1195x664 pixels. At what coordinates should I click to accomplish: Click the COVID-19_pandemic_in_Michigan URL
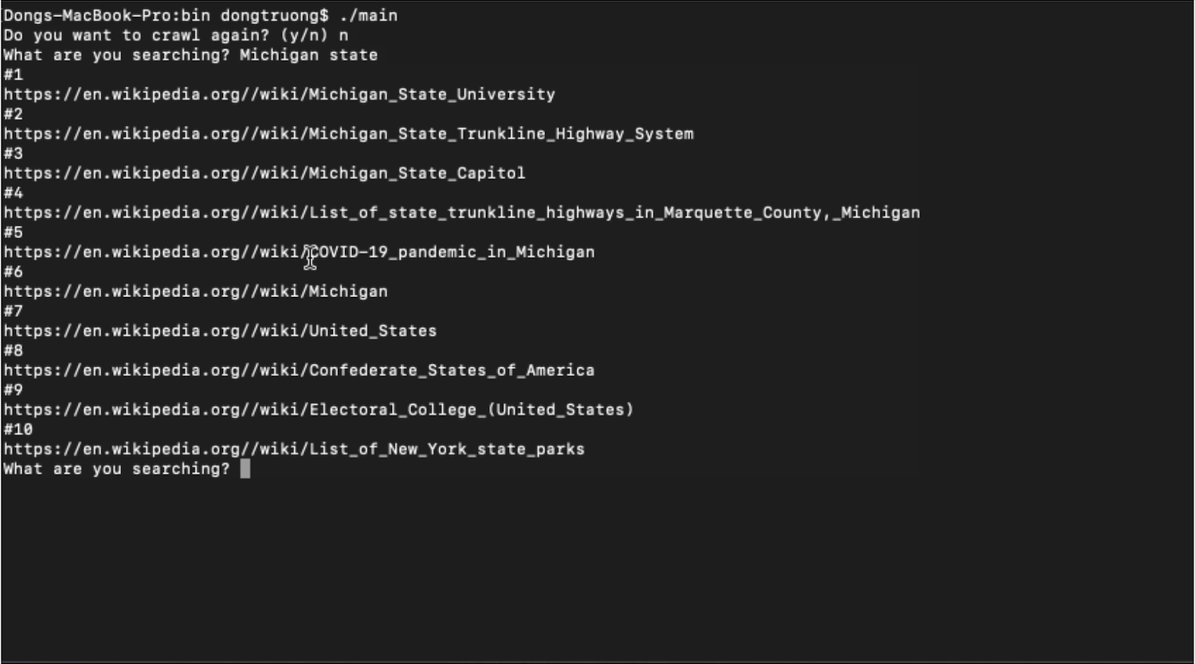(x=299, y=252)
